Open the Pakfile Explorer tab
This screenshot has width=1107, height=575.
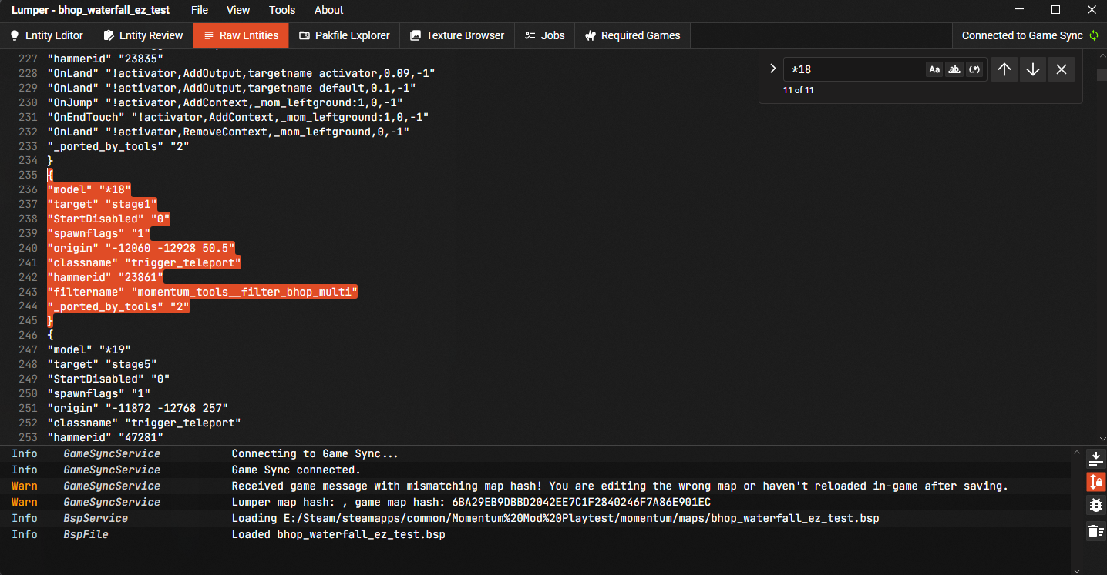[345, 35]
